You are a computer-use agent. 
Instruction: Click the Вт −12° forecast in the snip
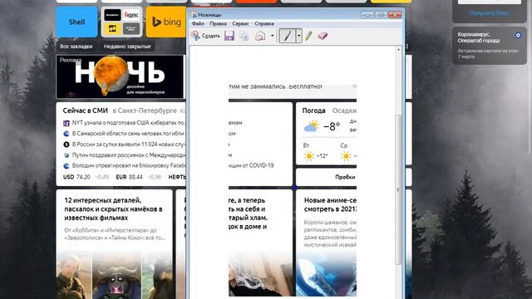click(x=316, y=151)
